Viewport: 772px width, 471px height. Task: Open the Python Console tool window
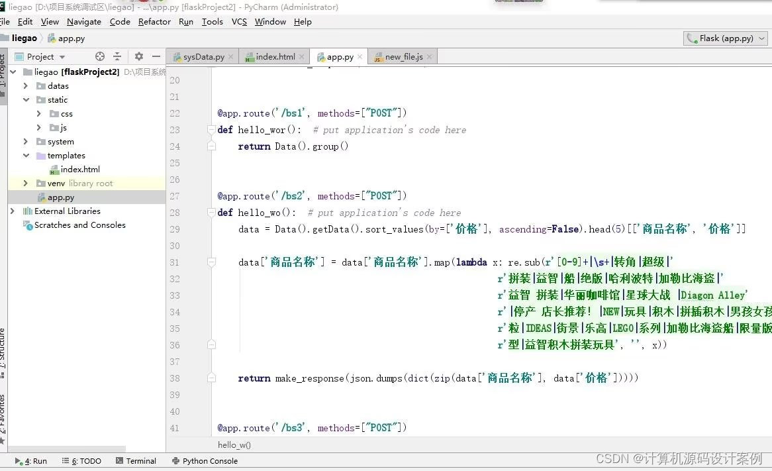(205, 461)
